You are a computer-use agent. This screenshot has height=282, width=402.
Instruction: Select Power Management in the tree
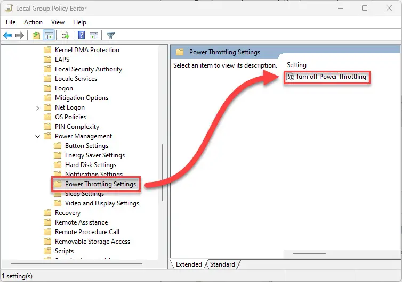(83, 136)
